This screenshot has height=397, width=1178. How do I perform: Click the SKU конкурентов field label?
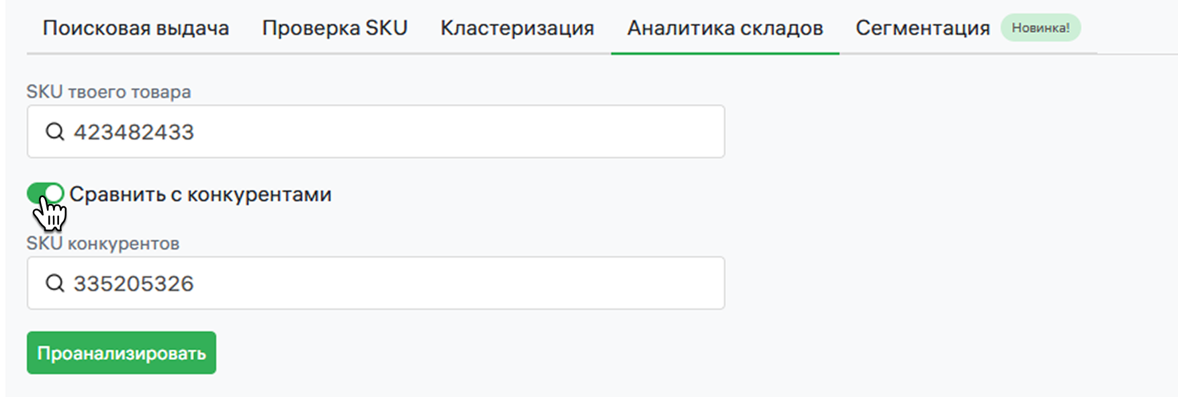[x=103, y=243]
